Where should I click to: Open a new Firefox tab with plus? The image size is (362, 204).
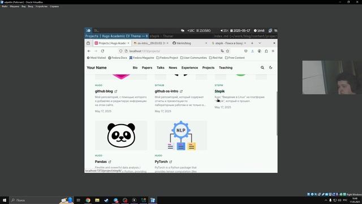tap(252, 43)
